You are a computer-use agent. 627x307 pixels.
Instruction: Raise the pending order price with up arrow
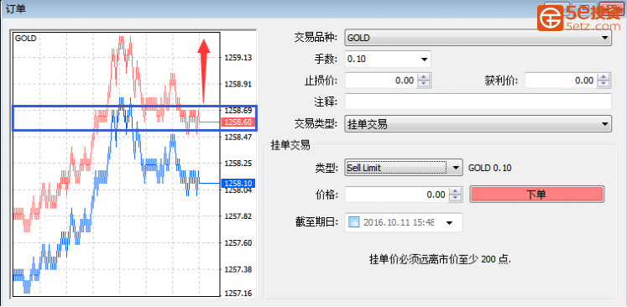pos(456,192)
